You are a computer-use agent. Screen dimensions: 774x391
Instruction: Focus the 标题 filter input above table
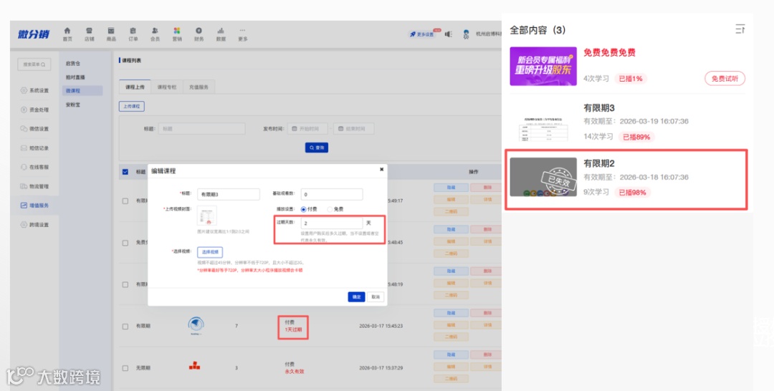click(x=201, y=129)
